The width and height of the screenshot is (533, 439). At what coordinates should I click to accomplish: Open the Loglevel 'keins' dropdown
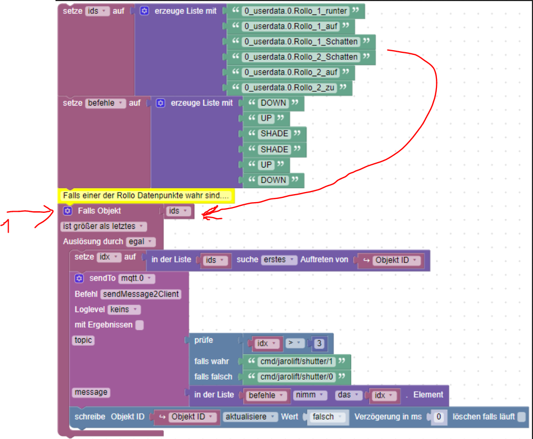[x=124, y=309]
